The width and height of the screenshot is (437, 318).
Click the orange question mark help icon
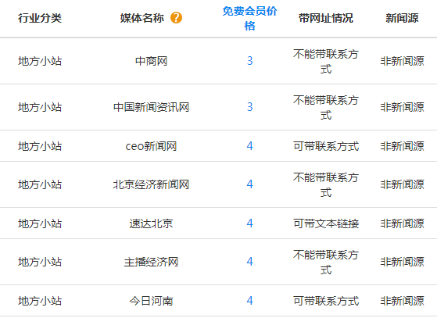pos(176,18)
